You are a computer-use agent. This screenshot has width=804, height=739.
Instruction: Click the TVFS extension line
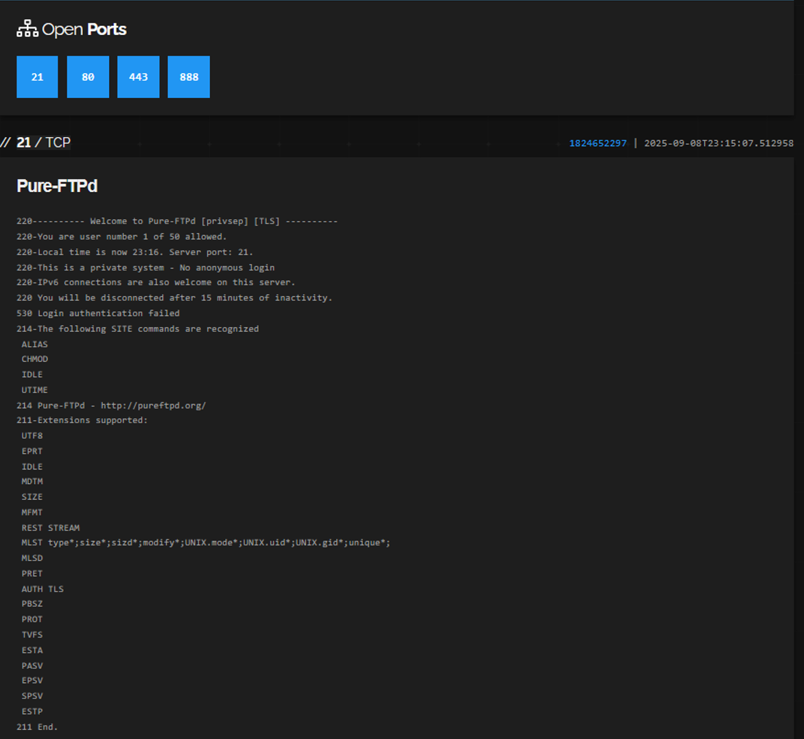32,634
